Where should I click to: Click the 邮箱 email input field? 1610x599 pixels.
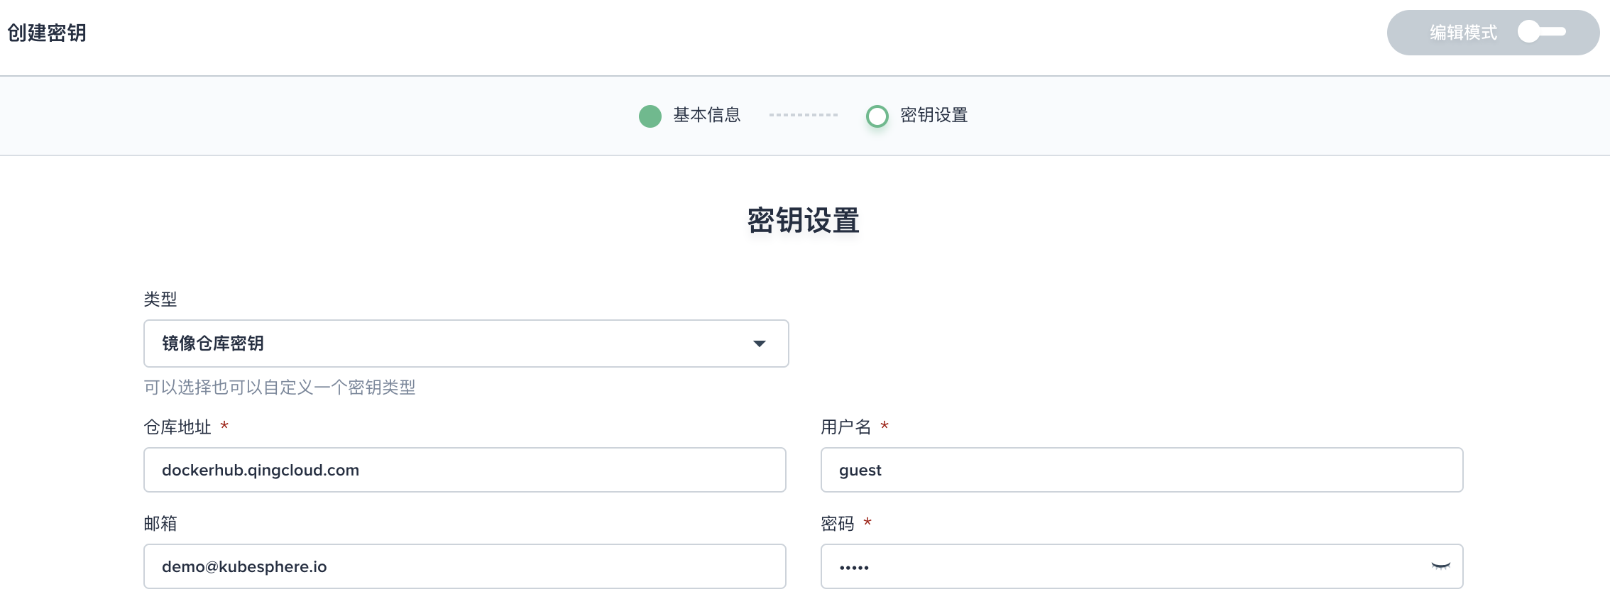point(464,566)
